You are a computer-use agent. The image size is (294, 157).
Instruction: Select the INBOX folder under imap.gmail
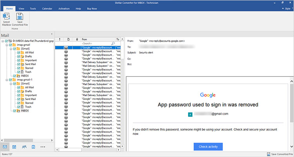click(25, 76)
